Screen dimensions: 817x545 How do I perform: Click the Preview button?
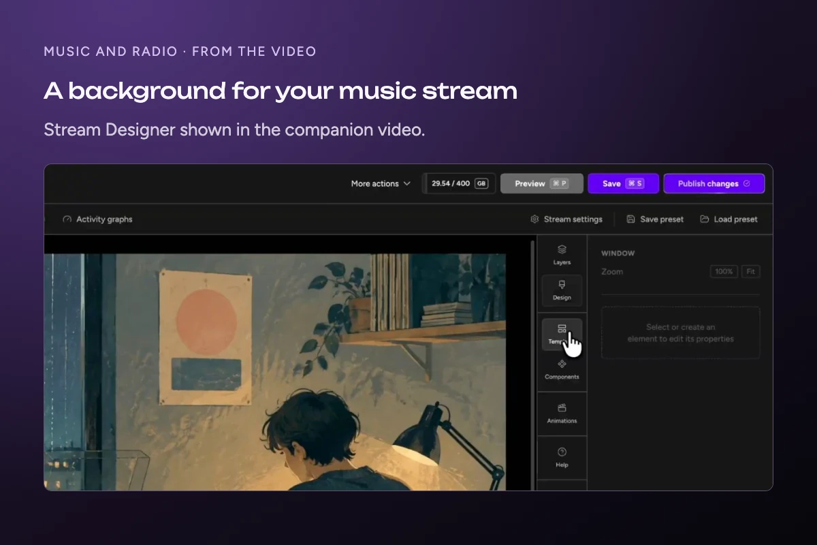pyautogui.click(x=542, y=184)
